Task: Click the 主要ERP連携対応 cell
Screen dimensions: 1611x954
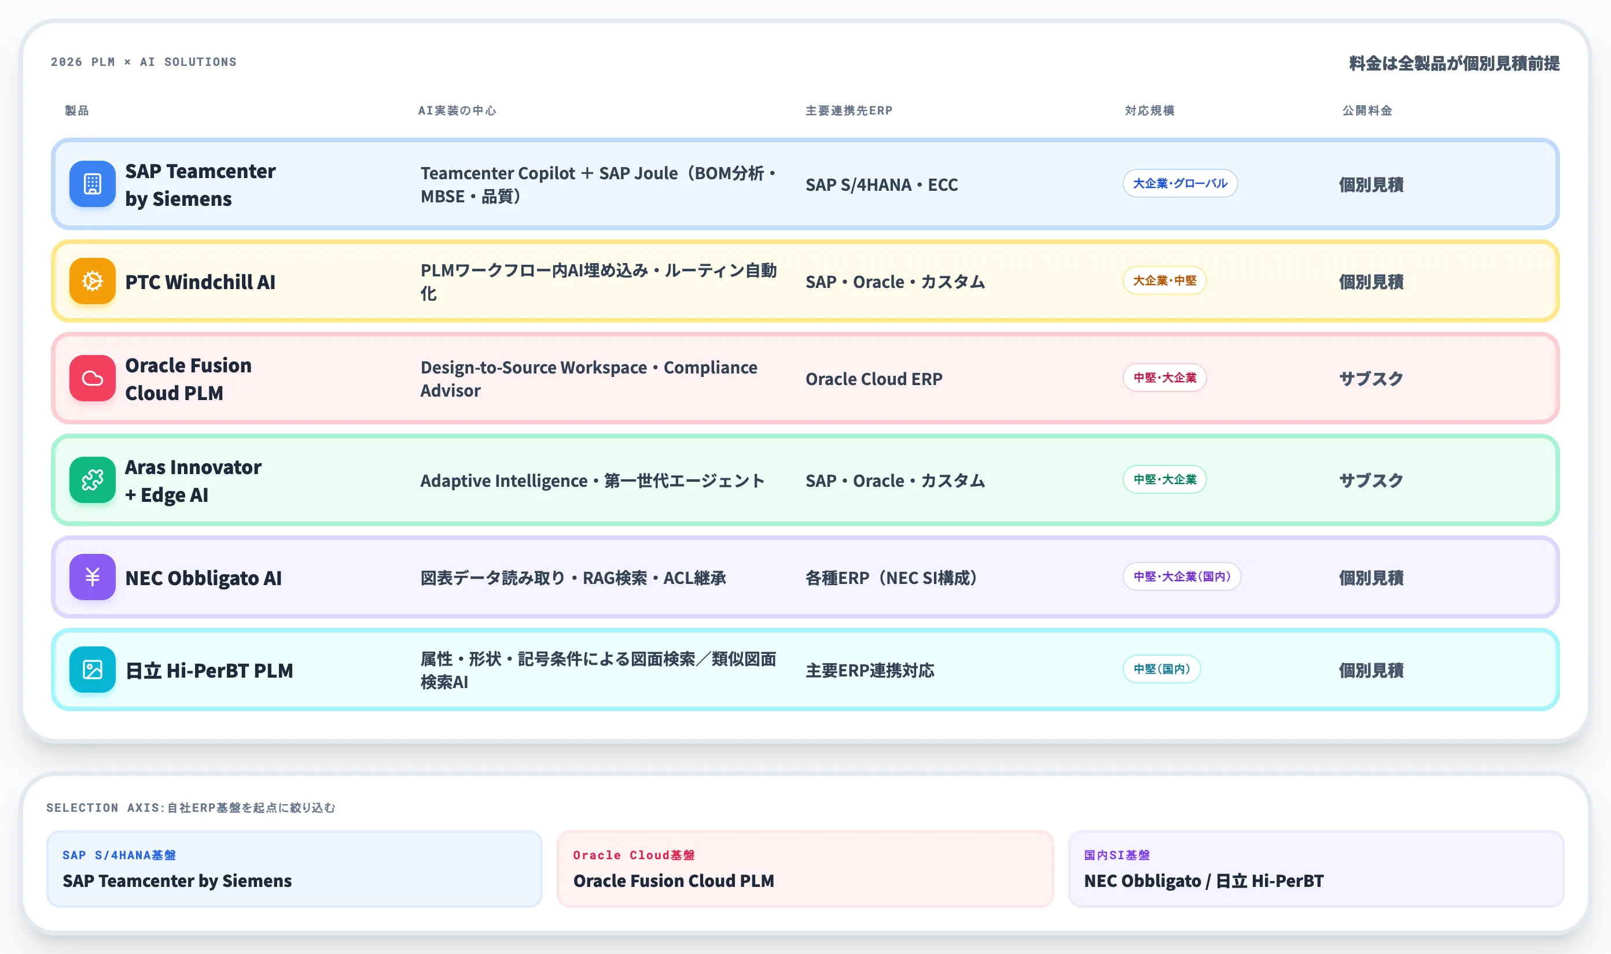Action: [x=870, y=671]
